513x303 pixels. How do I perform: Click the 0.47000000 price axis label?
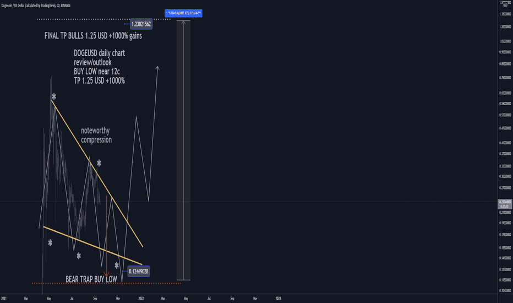505,128
